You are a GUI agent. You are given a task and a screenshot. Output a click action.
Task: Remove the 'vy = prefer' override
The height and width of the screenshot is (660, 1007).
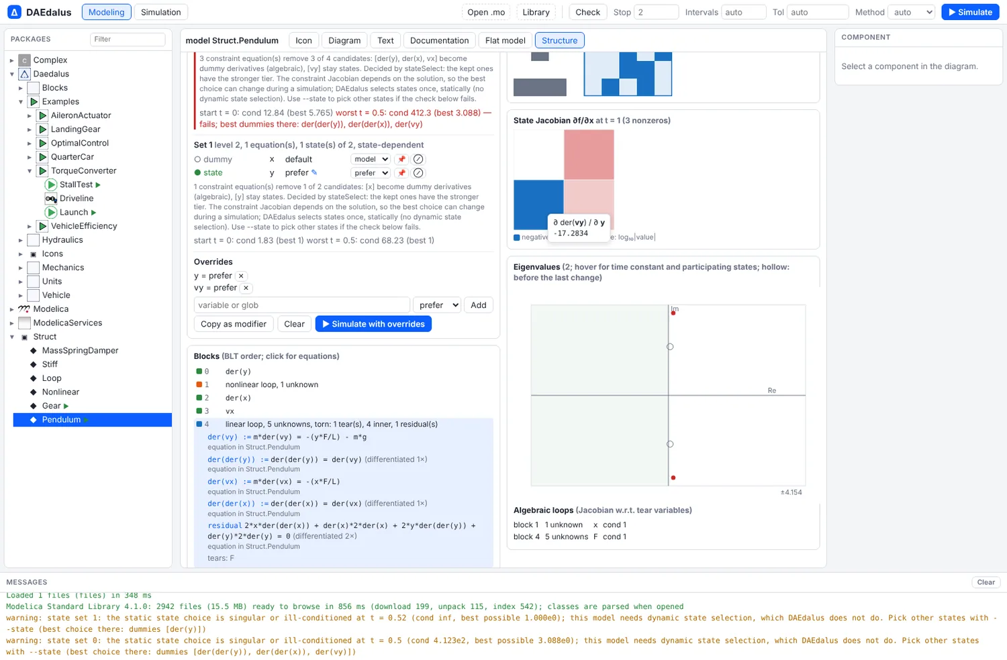(x=246, y=288)
